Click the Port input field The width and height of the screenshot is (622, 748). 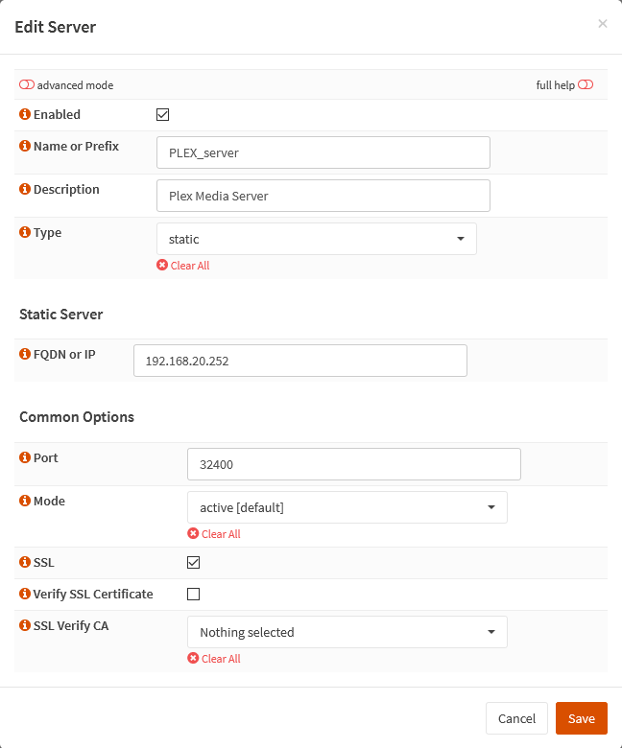point(353,464)
